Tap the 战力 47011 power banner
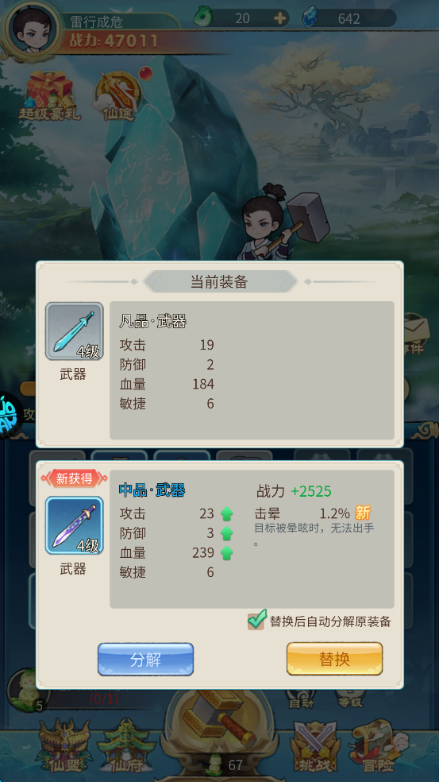The height and width of the screenshot is (782, 439). (114, 41)
